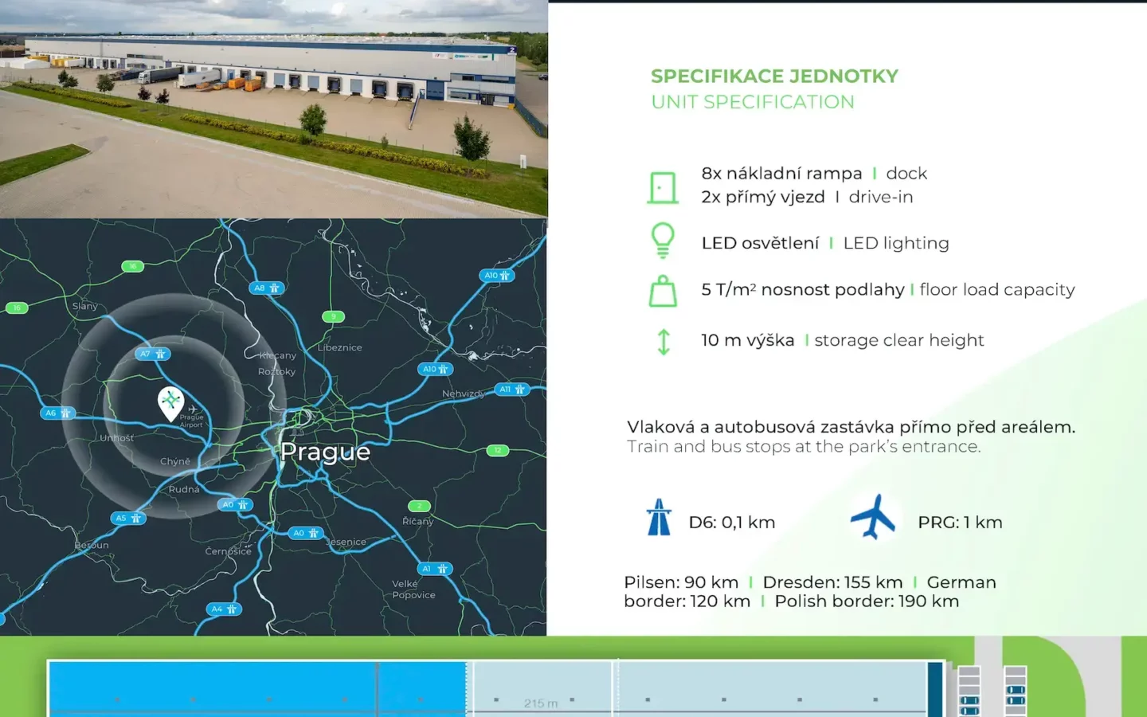Click the "Polish border: 190 km" text
The image size is (1147, 717).
tap(867, 601)
